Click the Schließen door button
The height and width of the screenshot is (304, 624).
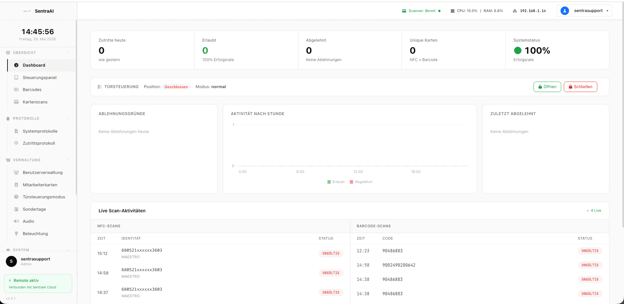(x=580, y=87)
